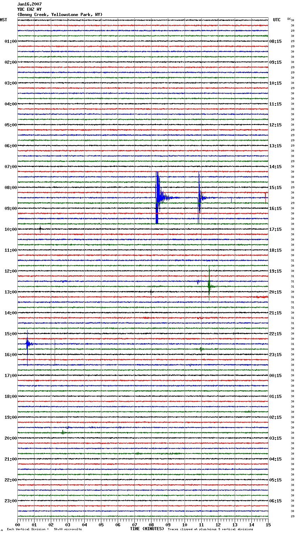The width and height of the screenshot is (296, 534).
Task: Click minute tick 13 on the time axis
Action: [235, 525]
